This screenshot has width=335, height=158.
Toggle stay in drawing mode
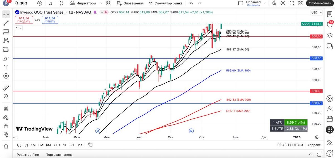pyautogui.click(x=6, y=117)
